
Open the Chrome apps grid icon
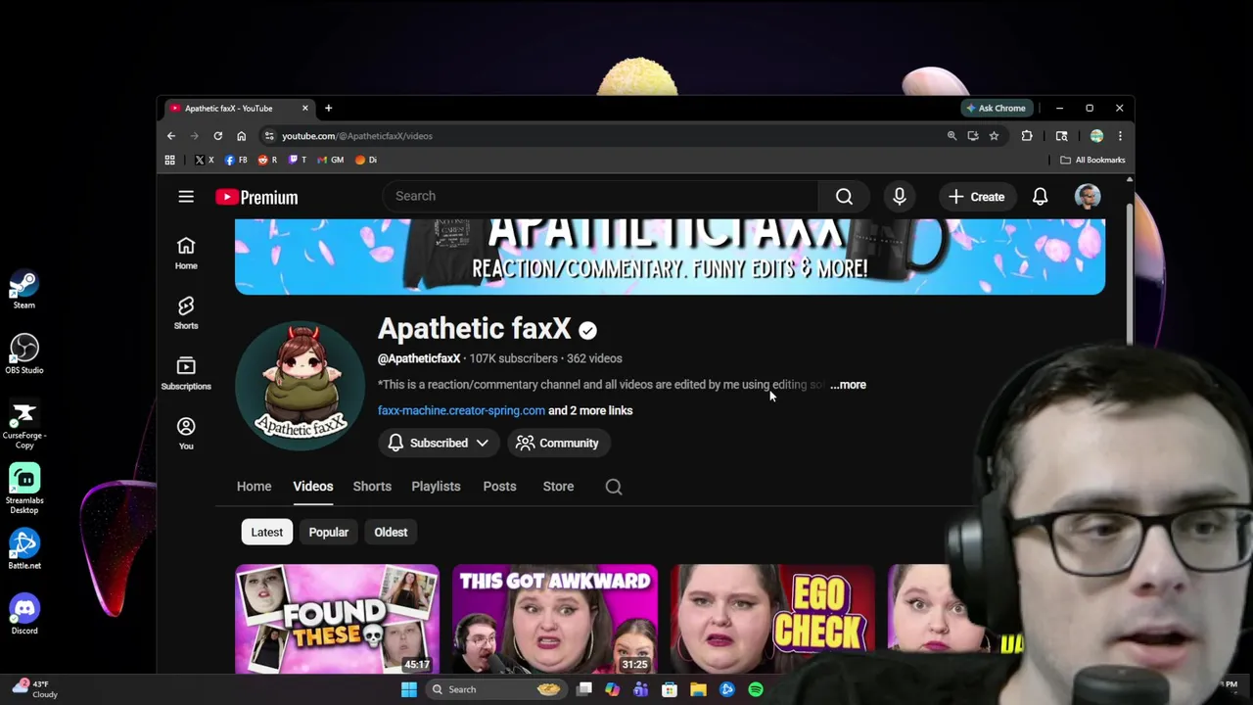click(x=169, y=160)
